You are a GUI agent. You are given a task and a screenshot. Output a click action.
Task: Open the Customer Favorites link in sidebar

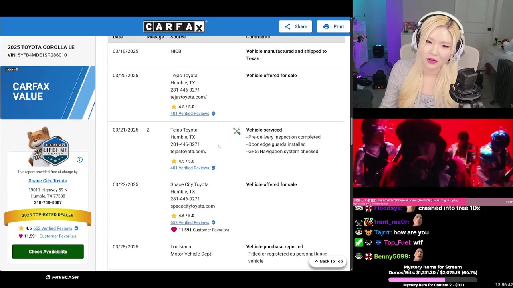[58, 236]
